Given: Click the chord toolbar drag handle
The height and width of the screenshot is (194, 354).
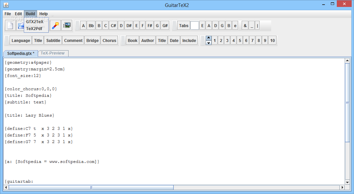Looking at the screenshot, I should 77,26.
